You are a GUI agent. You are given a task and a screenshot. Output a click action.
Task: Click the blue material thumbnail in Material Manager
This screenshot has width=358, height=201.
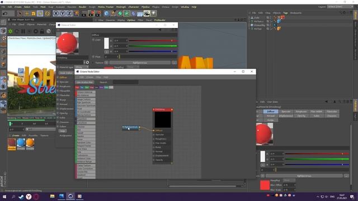[x=21, y=144]
